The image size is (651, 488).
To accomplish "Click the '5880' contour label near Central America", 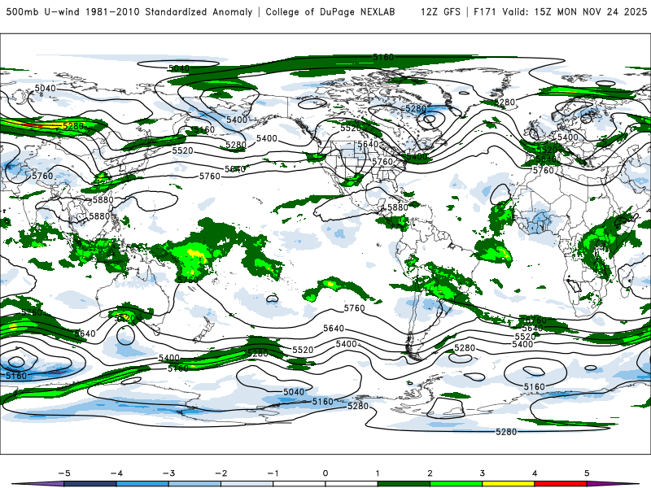I will [397, 207].
